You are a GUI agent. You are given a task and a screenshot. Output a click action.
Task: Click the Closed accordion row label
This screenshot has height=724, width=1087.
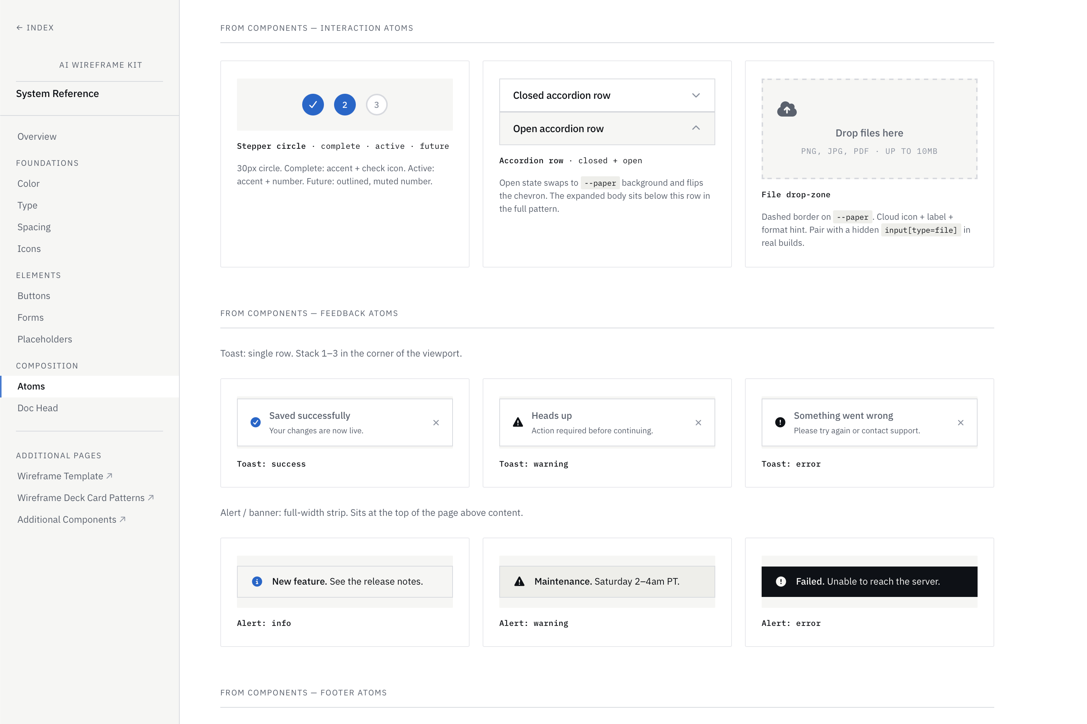coord(562,96)
